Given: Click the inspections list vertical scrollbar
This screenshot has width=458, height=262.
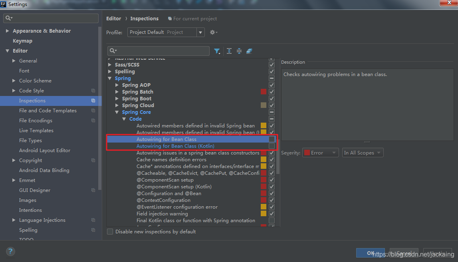Looking at the screenshot, I should [278, 156].
